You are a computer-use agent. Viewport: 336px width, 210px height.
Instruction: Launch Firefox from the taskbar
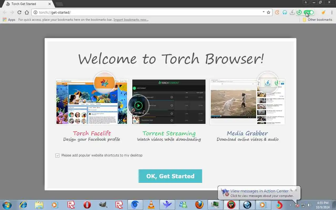tap(199, 205)
